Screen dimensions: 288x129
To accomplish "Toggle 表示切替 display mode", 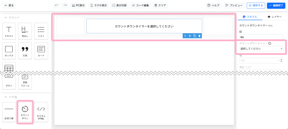I will 119,5.
